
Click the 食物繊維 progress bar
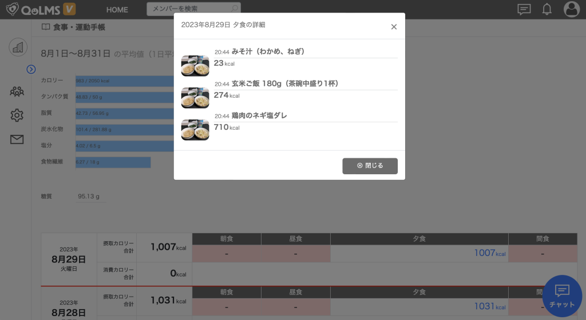[113, 162]
